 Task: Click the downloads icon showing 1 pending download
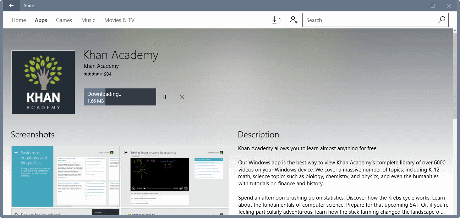pyautogui.click(x=276, y=20)
